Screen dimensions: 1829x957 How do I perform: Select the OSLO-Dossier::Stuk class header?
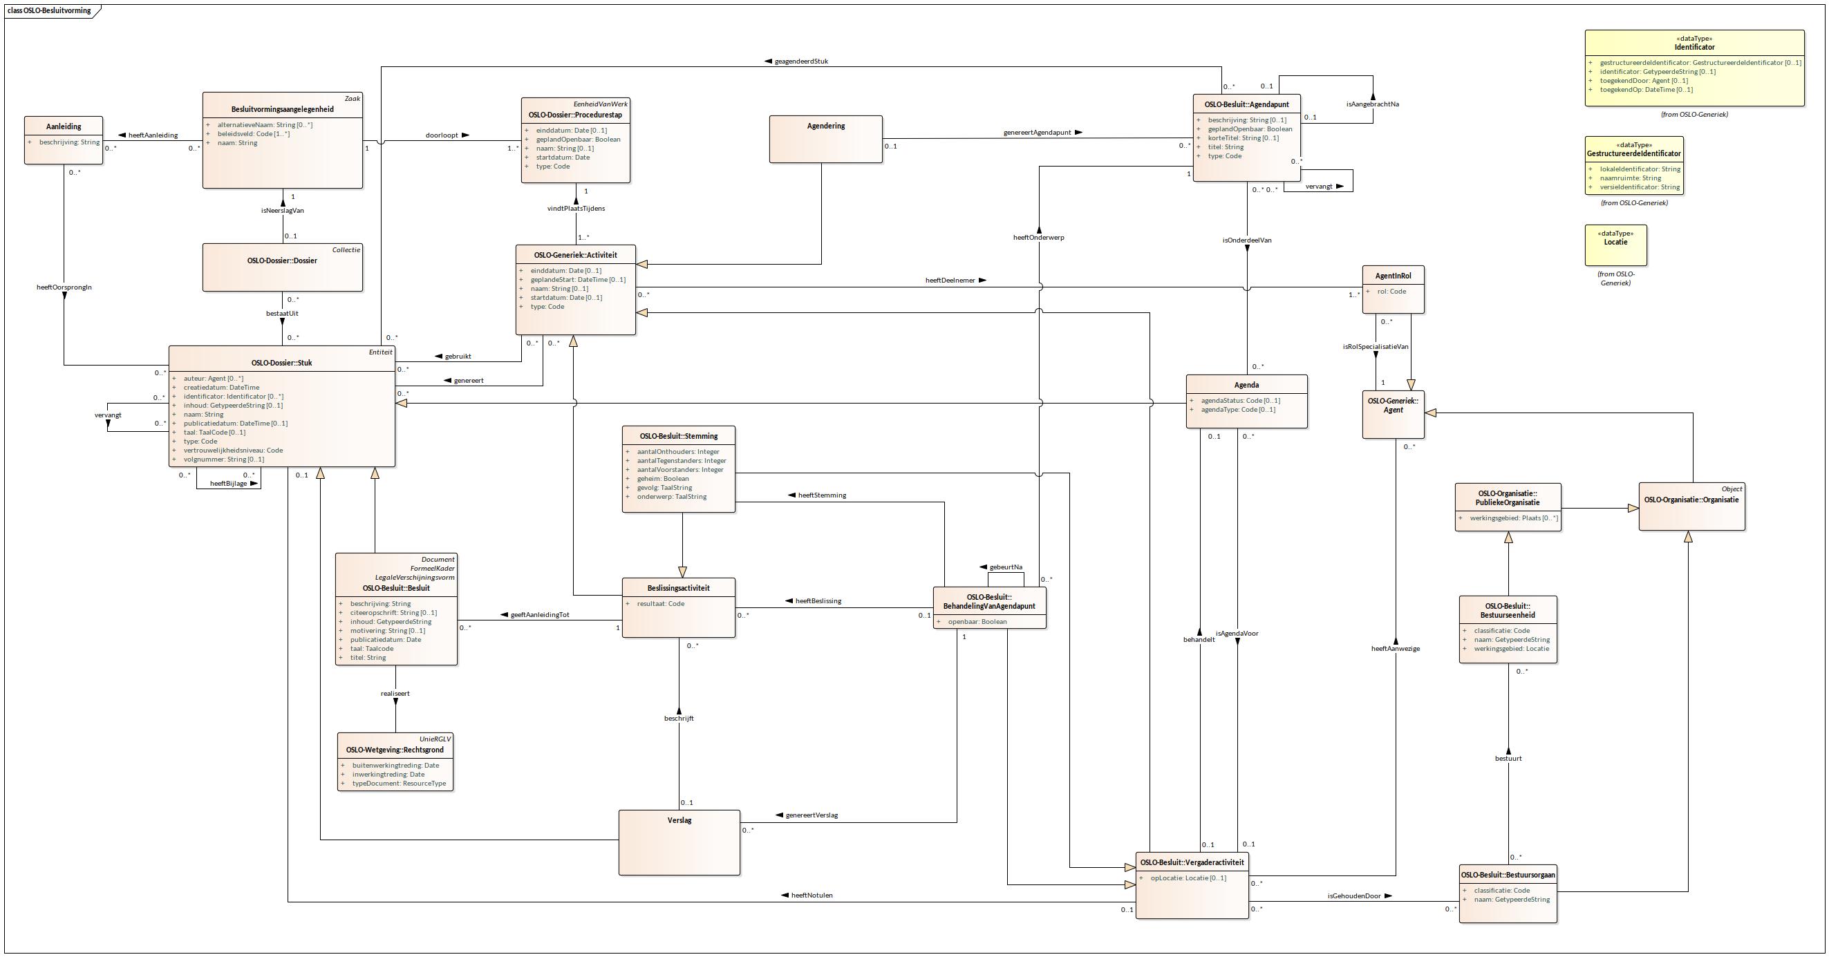point(282,363)
